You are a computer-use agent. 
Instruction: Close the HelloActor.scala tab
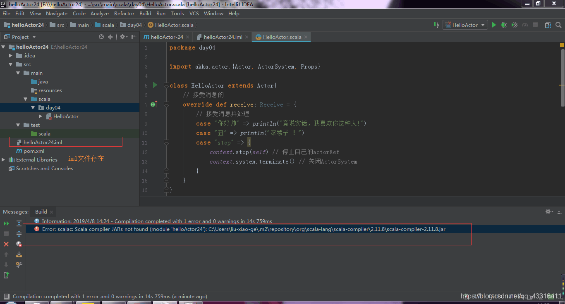[306, 37]
